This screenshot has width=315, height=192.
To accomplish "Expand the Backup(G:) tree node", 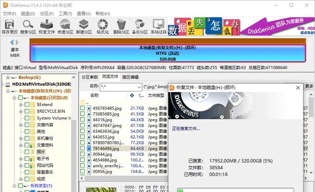I will click(x=8, y=77).
